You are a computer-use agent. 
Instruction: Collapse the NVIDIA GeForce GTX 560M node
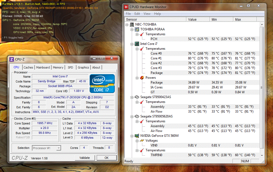[x=132, y=136]
